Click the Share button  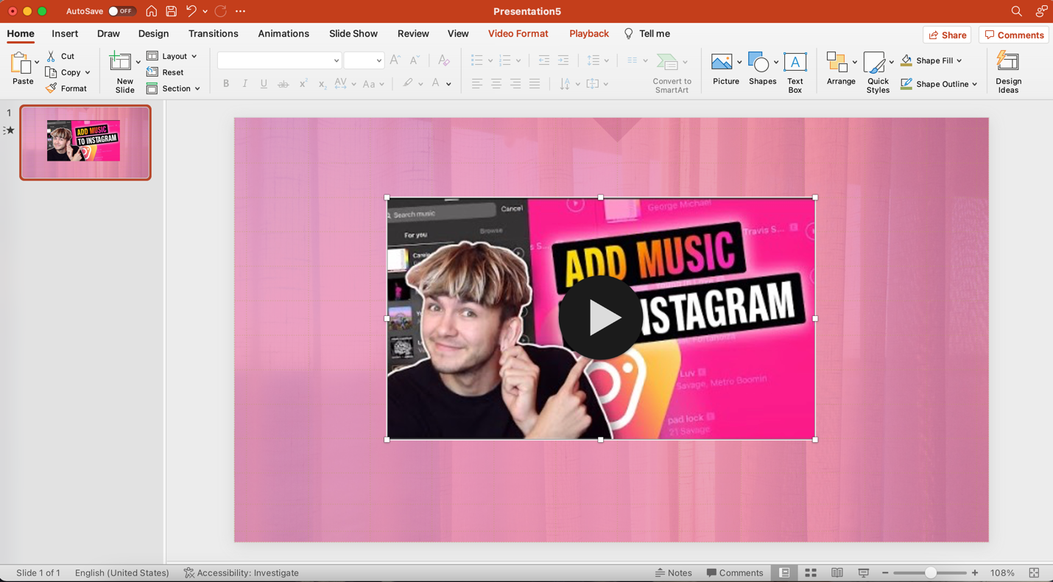[947, 35]
